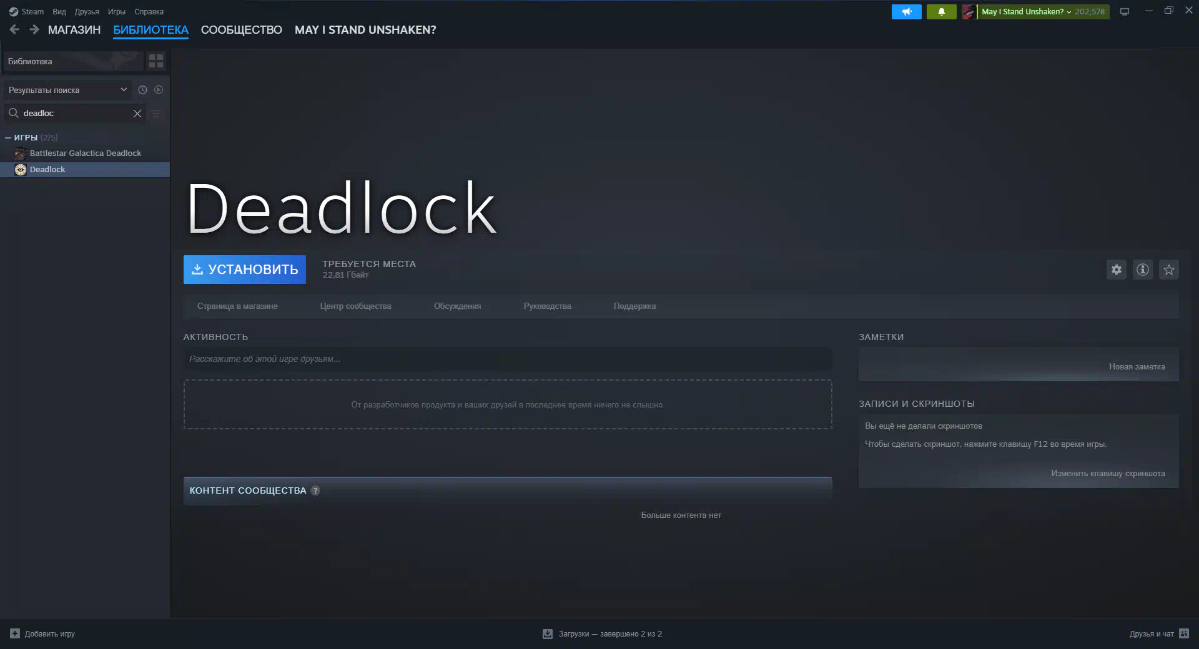Go to the МАГАЗИН tab
Viewport: 1199px width, 649px height.
coord(74,30)
